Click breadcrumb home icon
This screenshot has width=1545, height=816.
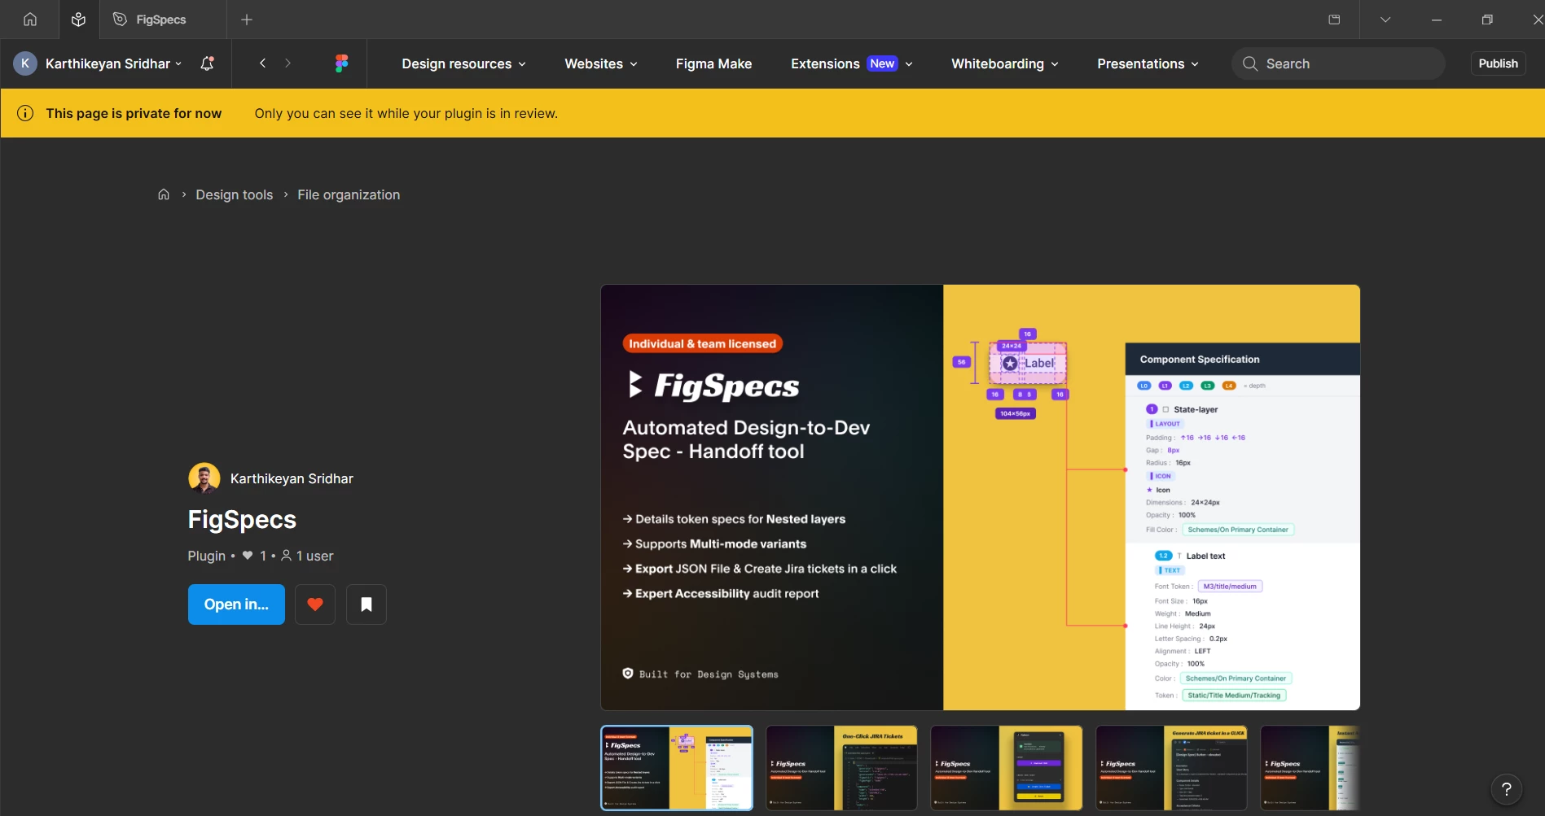pyautogui.click(x=164, y=194)
